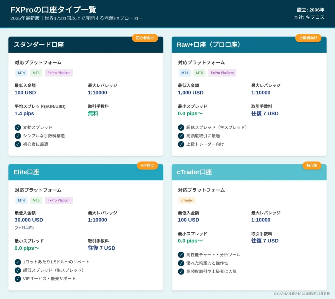Click the checkmark beside 超低スプレッド in Elite口座 card
Screen dimensions: 335x299
point(18,270)
